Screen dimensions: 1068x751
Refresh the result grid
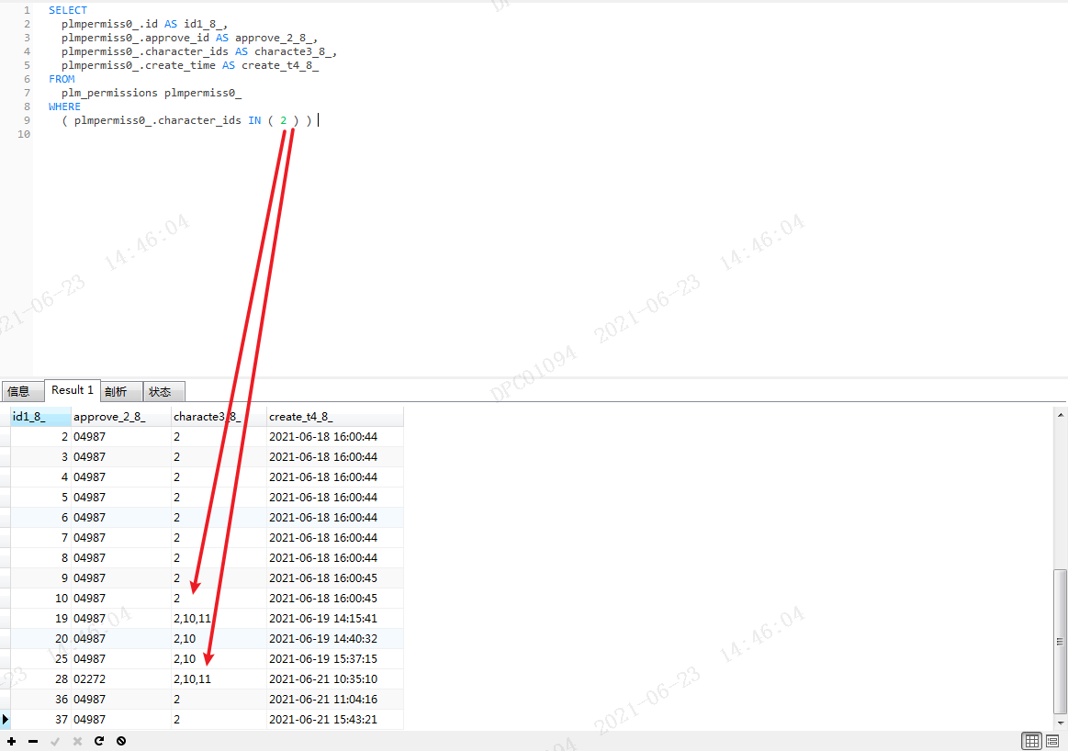99,741
